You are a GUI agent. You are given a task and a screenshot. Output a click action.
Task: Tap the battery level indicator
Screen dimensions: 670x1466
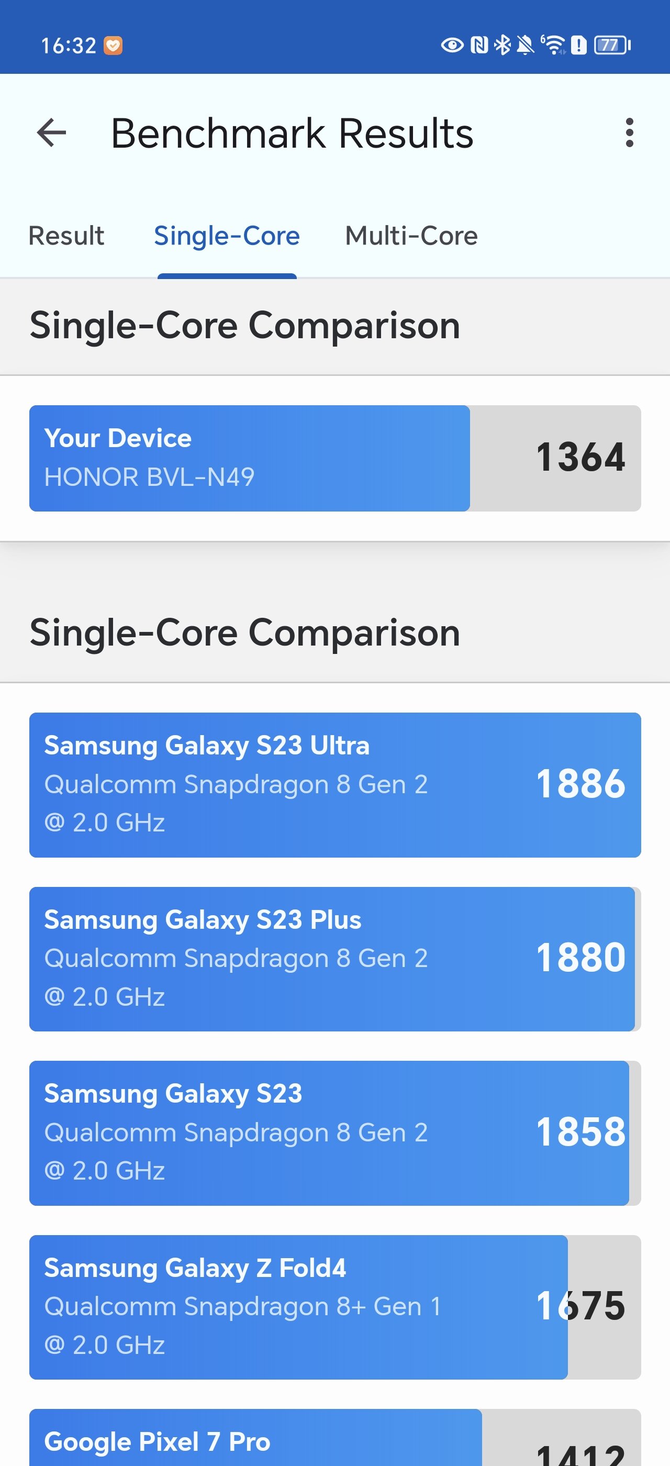pyautogui.click(x=612, y=45)
